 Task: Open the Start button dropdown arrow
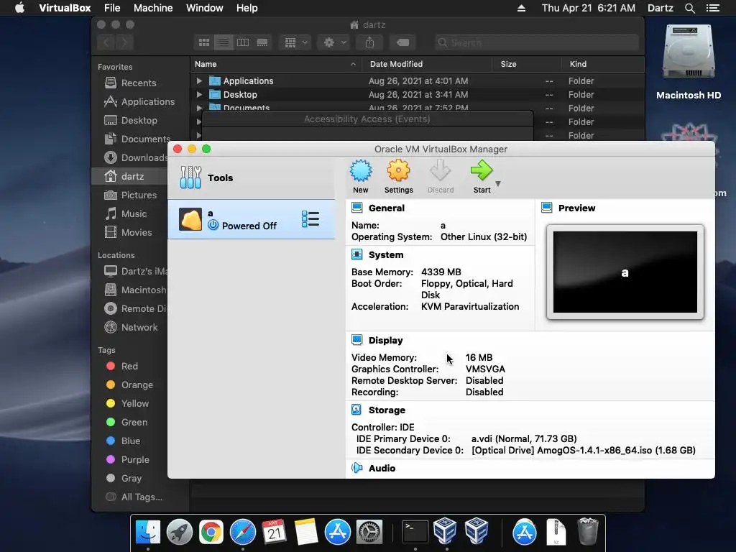pyautogui.click(x=498, y=183)
